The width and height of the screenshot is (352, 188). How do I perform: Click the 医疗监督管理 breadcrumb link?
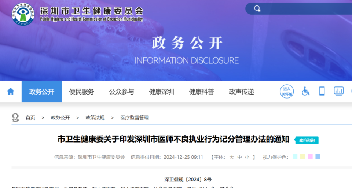click(135, 118)
